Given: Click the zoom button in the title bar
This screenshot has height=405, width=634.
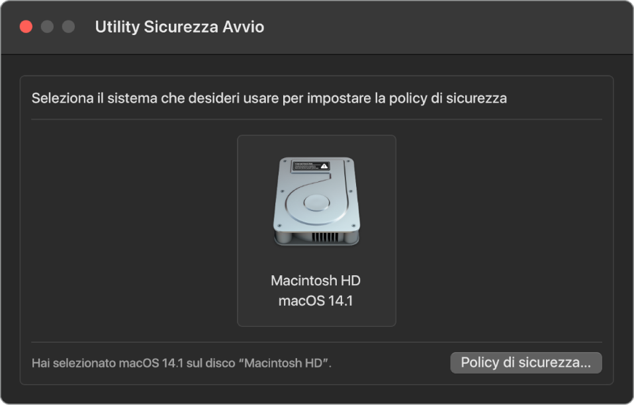Looking at the screenshot, I should [68, 27].
